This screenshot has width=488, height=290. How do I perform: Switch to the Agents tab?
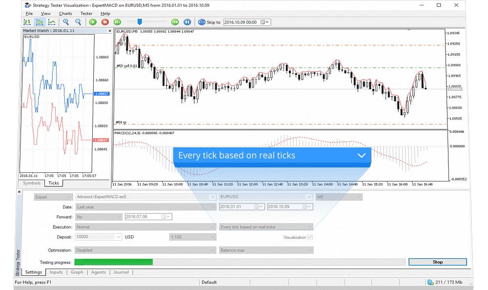[x=99, y=272]
